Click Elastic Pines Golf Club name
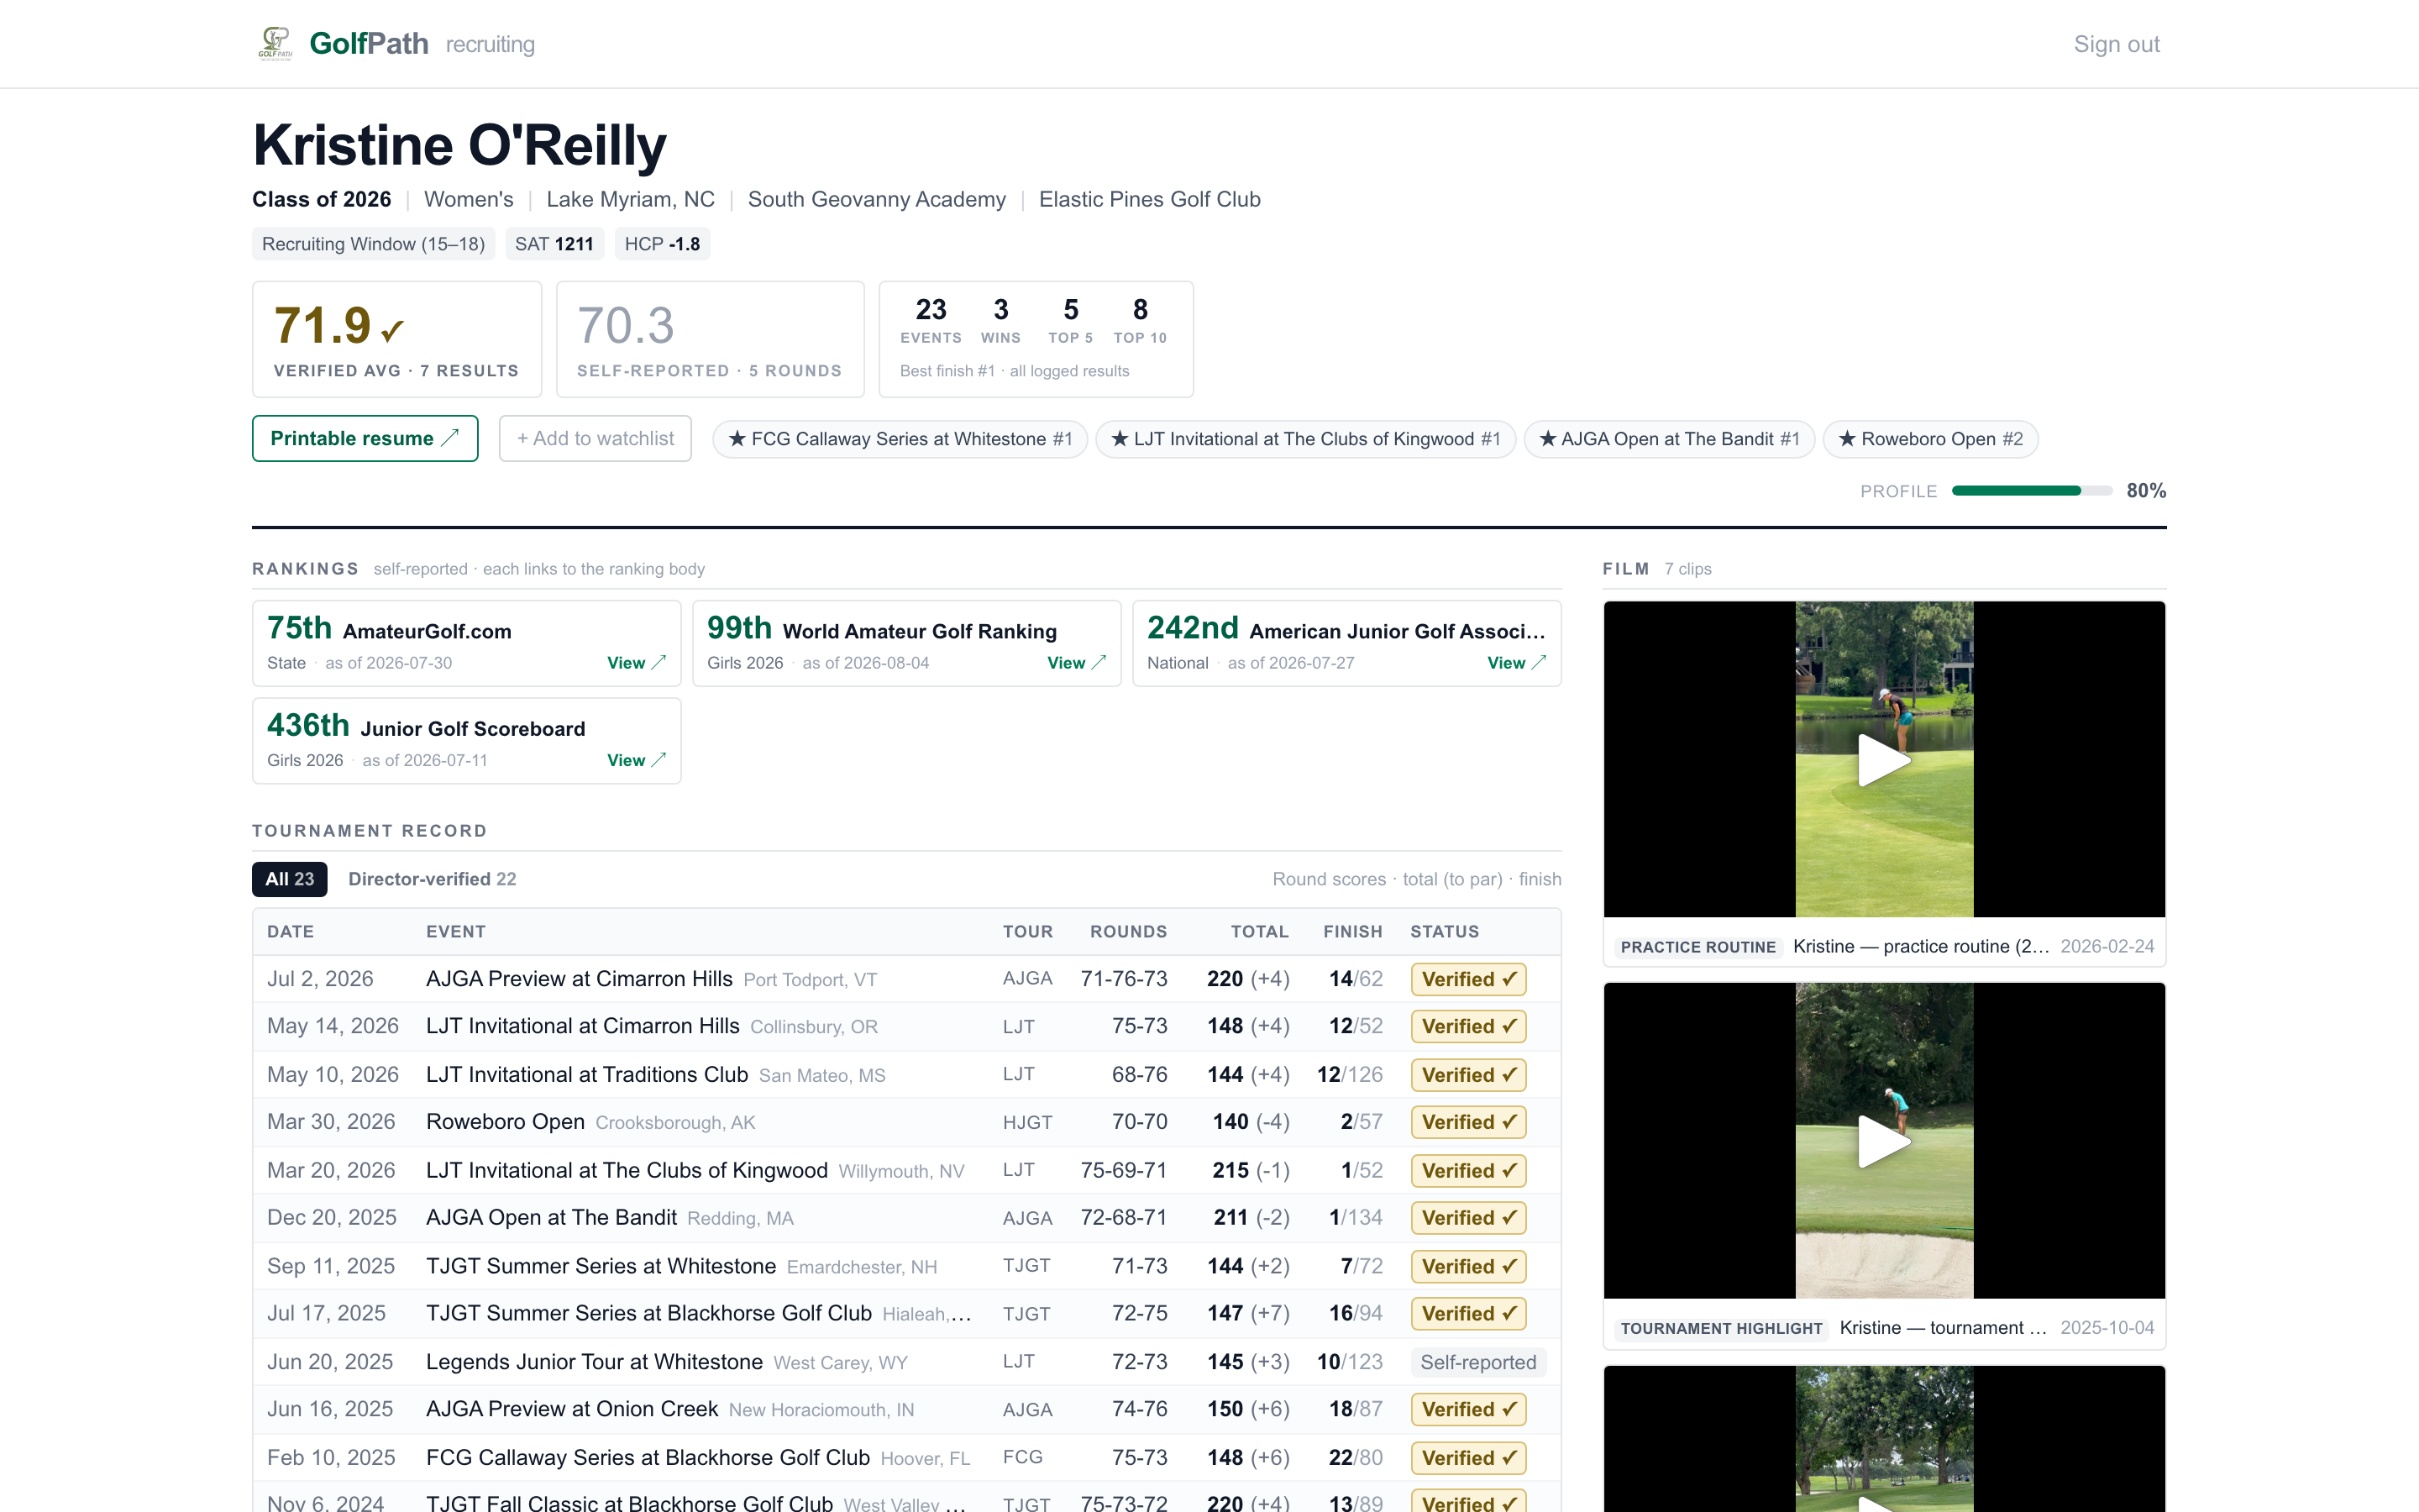Viewport: 2419px width, 1512px height. (x=1150, y=199)
